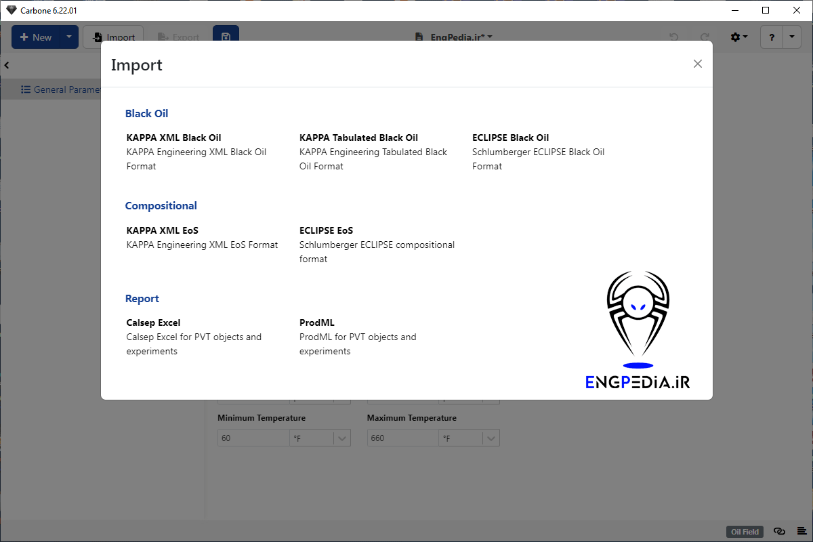813x542 pixels.
Task: Pick KAPPA Tabulated Black Oil format
Action: point(358,138)
